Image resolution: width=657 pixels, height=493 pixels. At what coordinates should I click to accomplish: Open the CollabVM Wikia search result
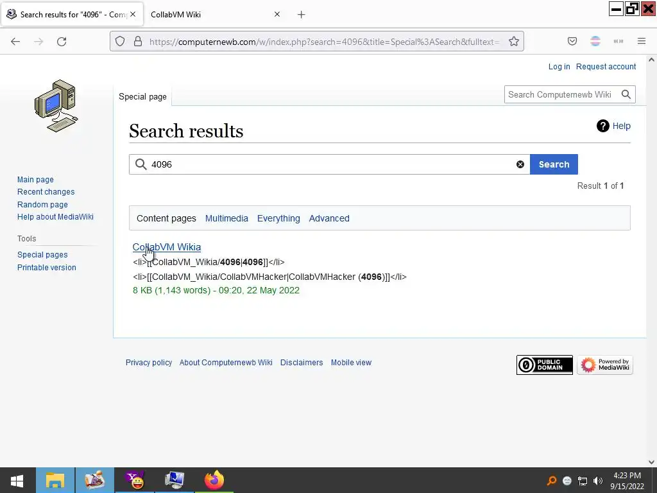[167, 247]
